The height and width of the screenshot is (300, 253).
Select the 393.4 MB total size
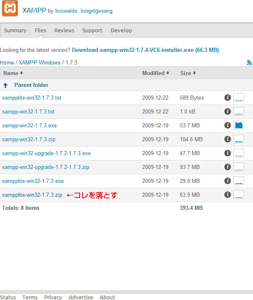coord(191,208)
